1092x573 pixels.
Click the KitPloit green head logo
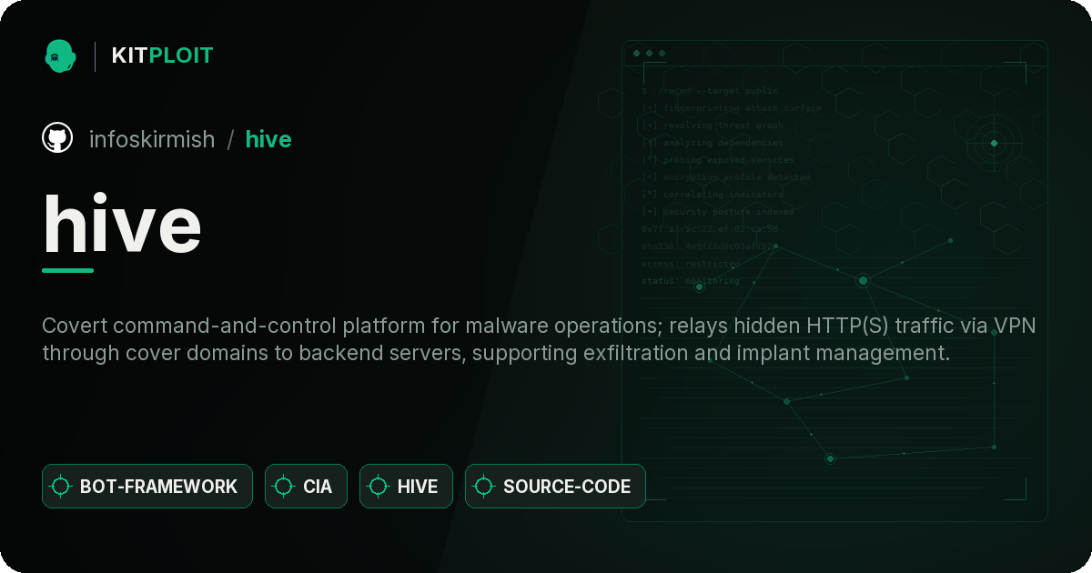59,55
